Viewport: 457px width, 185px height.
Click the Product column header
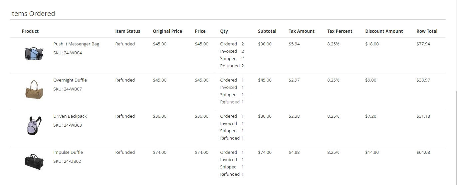(30, 31)
